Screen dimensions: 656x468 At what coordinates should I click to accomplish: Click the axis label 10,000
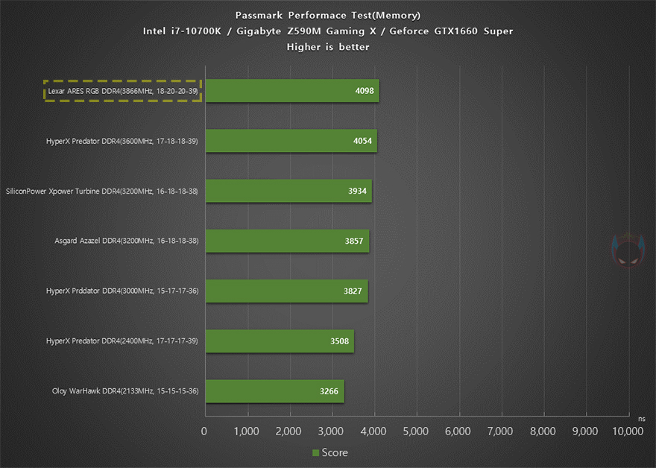point(628,431)
